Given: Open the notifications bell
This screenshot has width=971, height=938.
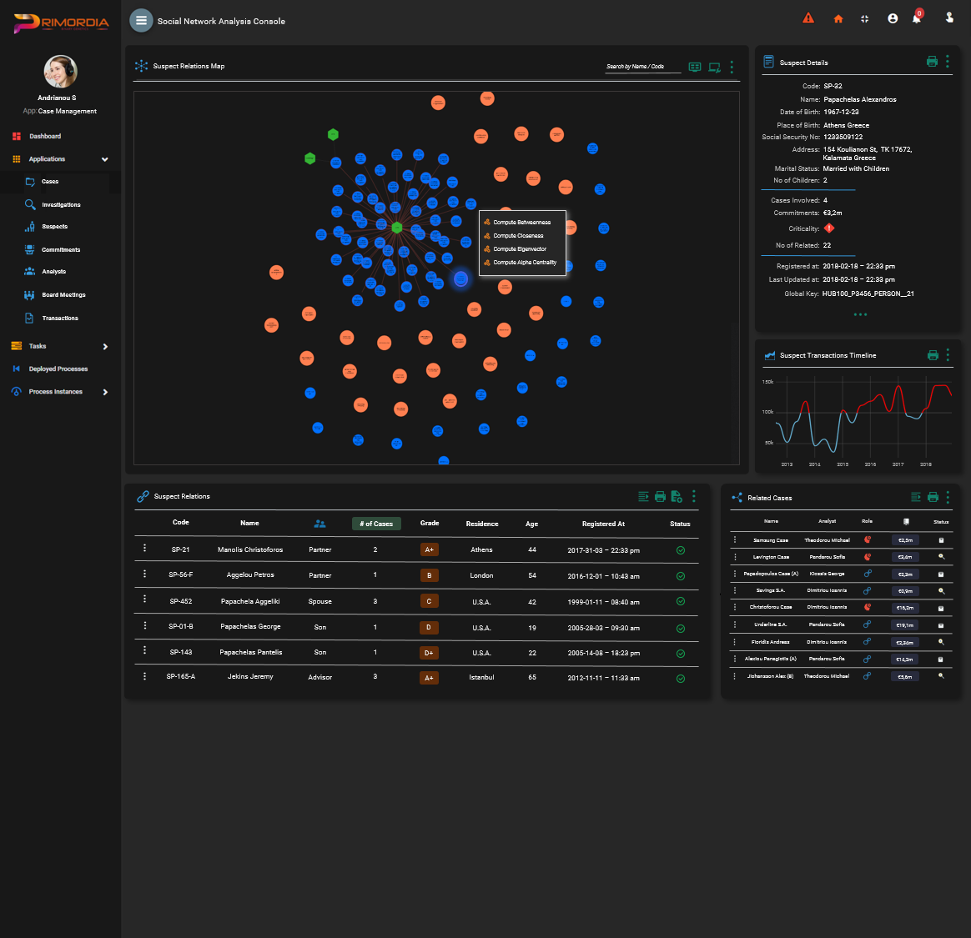Looking at the screenshot, I should click(917, 18).
